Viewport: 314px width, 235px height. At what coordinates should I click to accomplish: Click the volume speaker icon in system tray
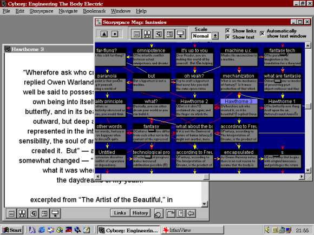(x=267, y=230)
